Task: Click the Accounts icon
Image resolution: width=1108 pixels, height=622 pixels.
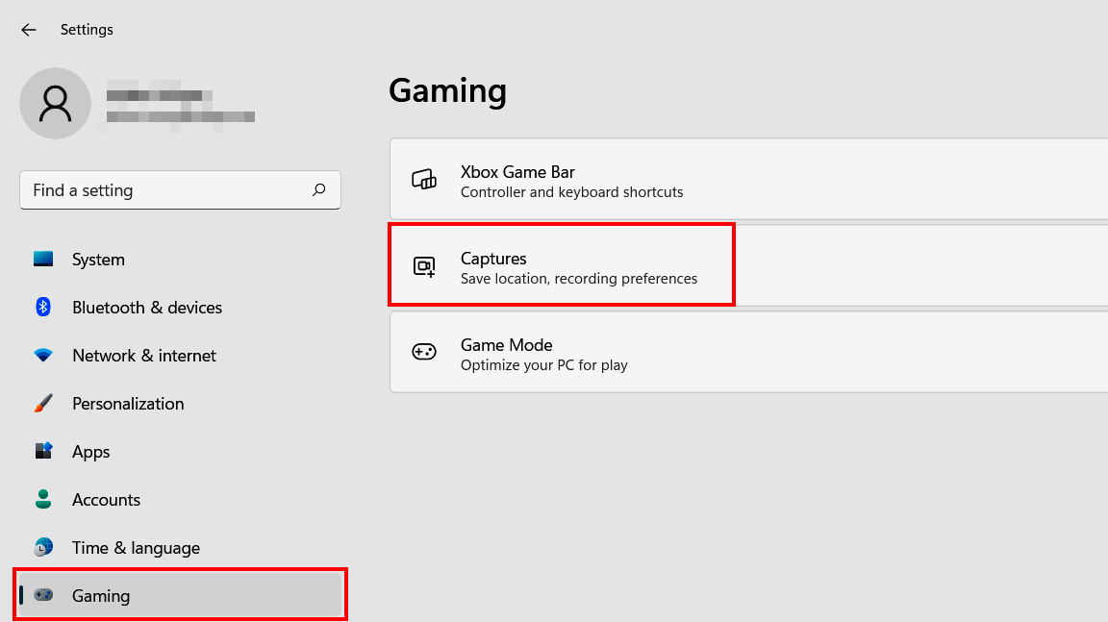Action: [43, 499]
